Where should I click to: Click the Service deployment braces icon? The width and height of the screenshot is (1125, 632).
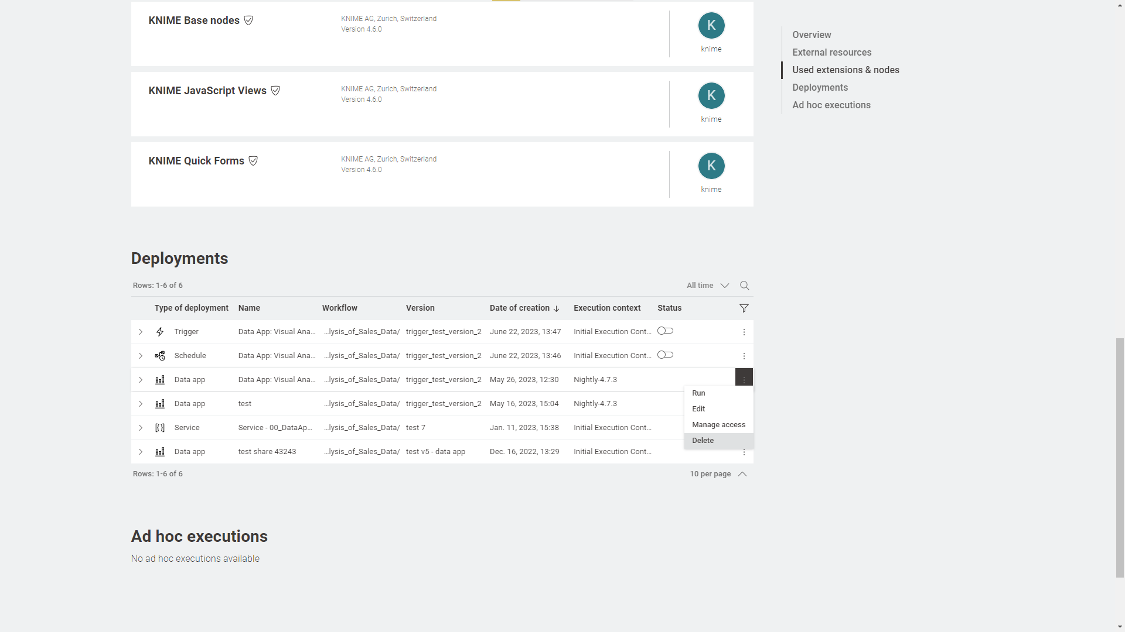click(159, 428)
